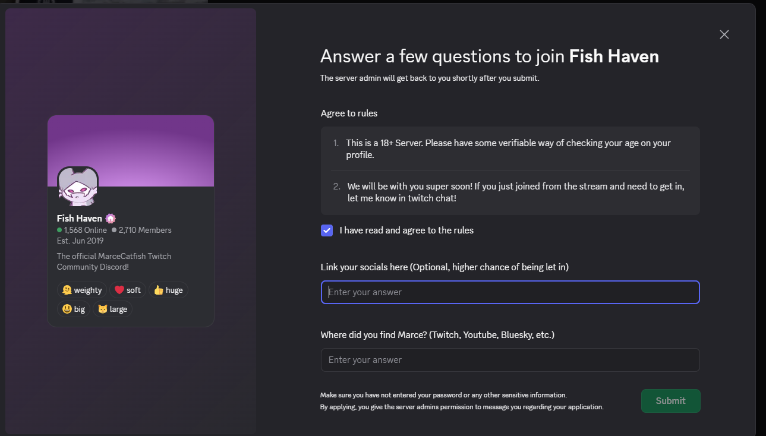Image resolution: width=766 pixels, height=436 pixels.
Task: Click the green online status dot
Action: [59, 230]
